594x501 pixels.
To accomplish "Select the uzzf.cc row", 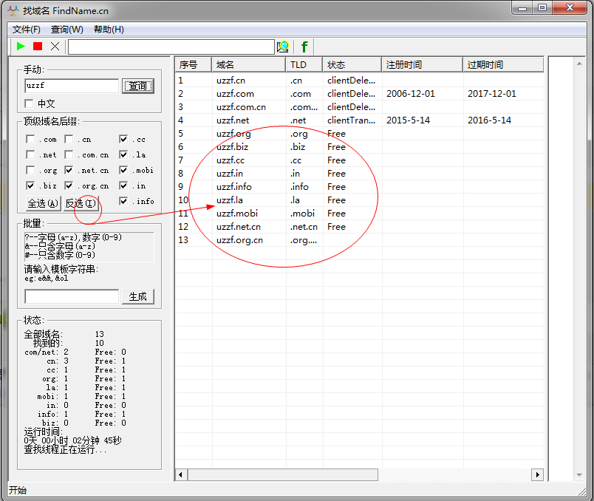I will click(359, 160).
